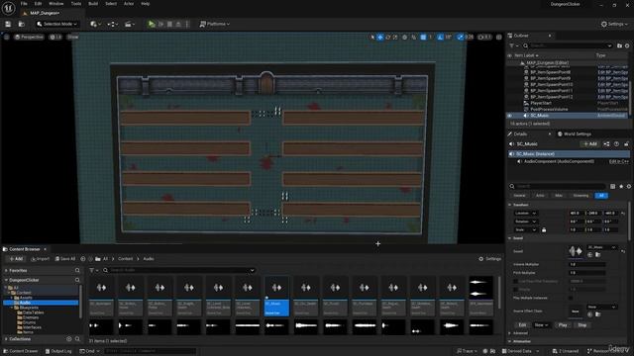Click the Add component button in Details
This screenshot has width=634, height=356.
click(x=590, y=144)
